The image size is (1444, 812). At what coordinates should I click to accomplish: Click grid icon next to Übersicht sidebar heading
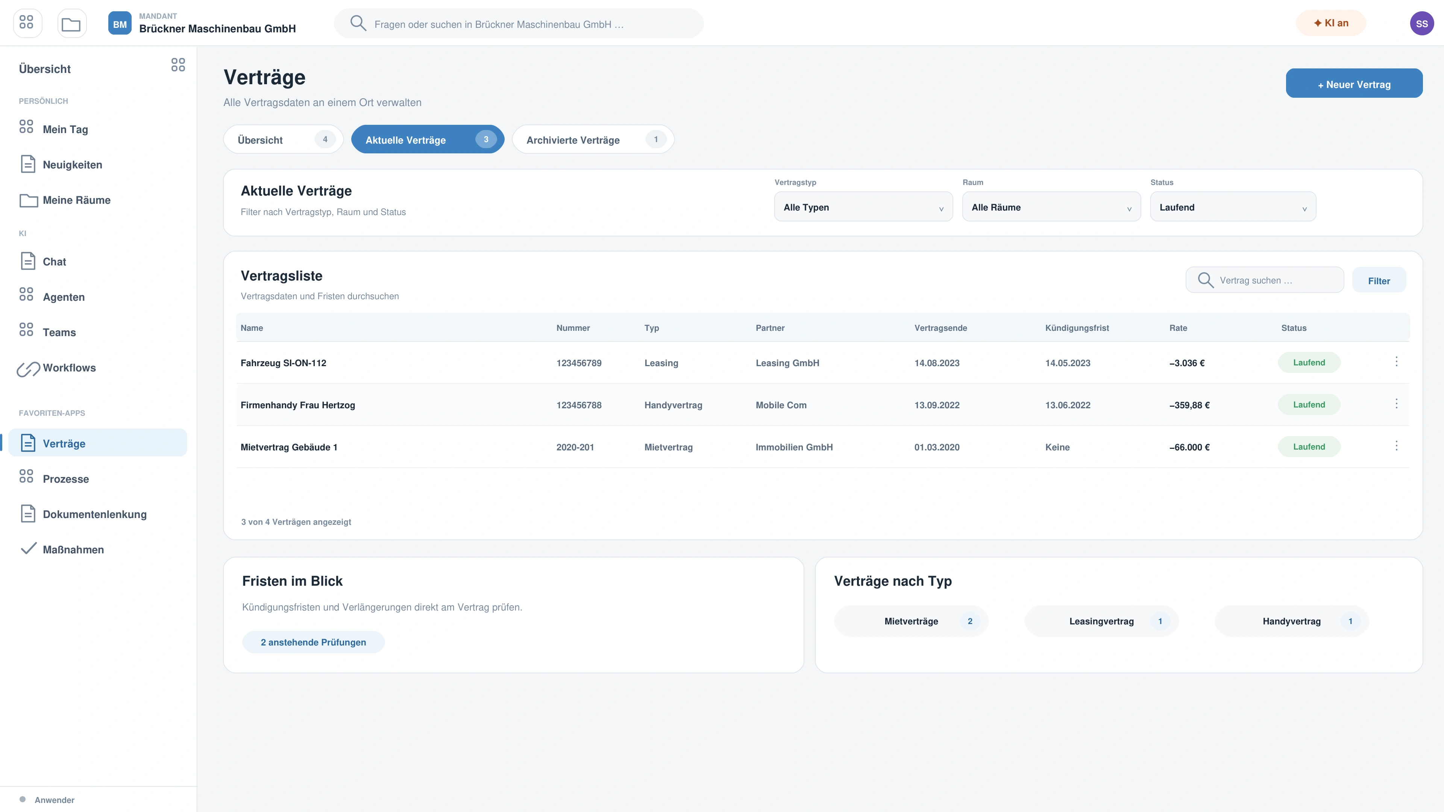point(178,65)
